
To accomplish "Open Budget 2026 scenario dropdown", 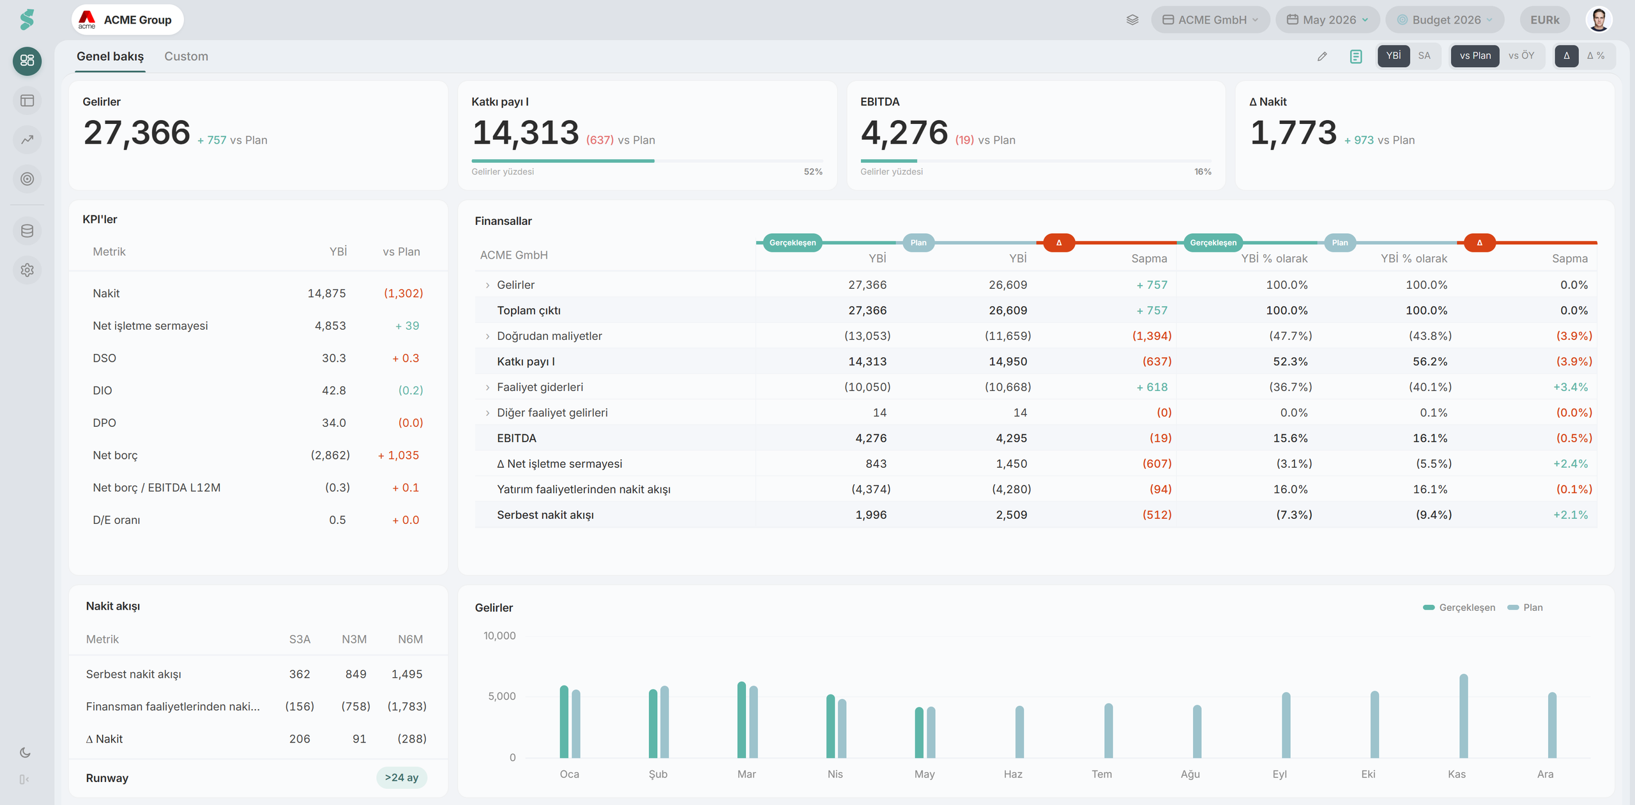I will point(1445,20).
